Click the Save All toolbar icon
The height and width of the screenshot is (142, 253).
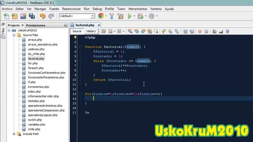point(32,16)
